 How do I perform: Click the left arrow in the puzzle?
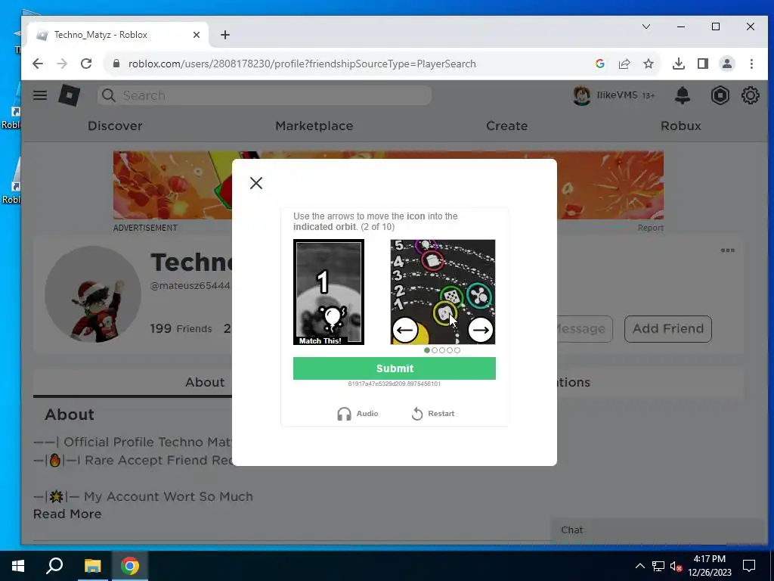coord(405,330)
